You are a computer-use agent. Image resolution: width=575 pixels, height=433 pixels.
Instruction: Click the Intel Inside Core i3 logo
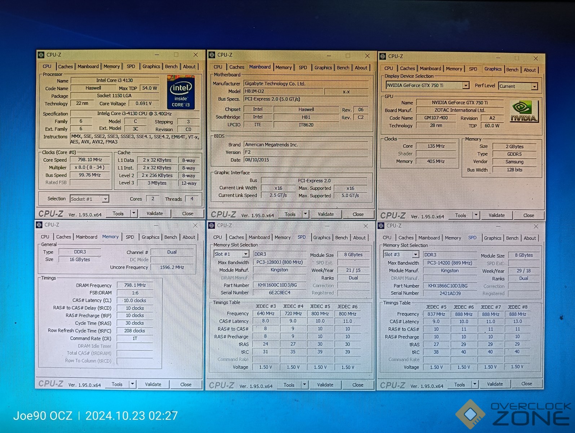coord(181,92)
